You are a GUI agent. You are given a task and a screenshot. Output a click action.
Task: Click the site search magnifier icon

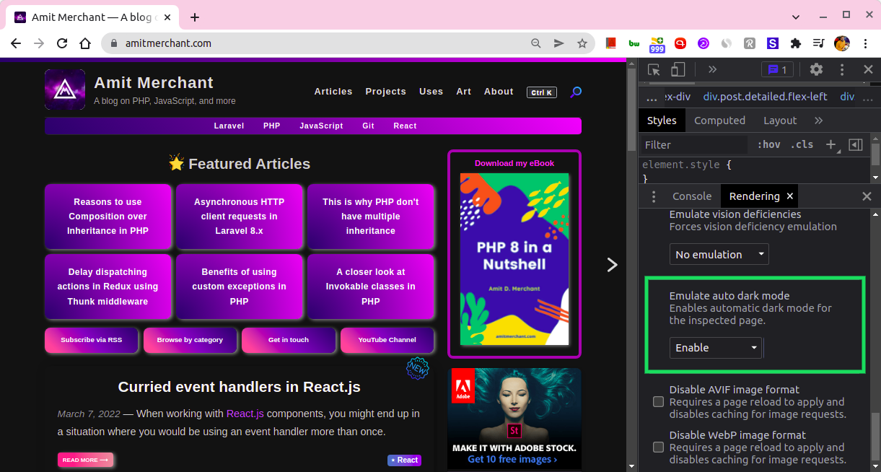tap(576, 92)
